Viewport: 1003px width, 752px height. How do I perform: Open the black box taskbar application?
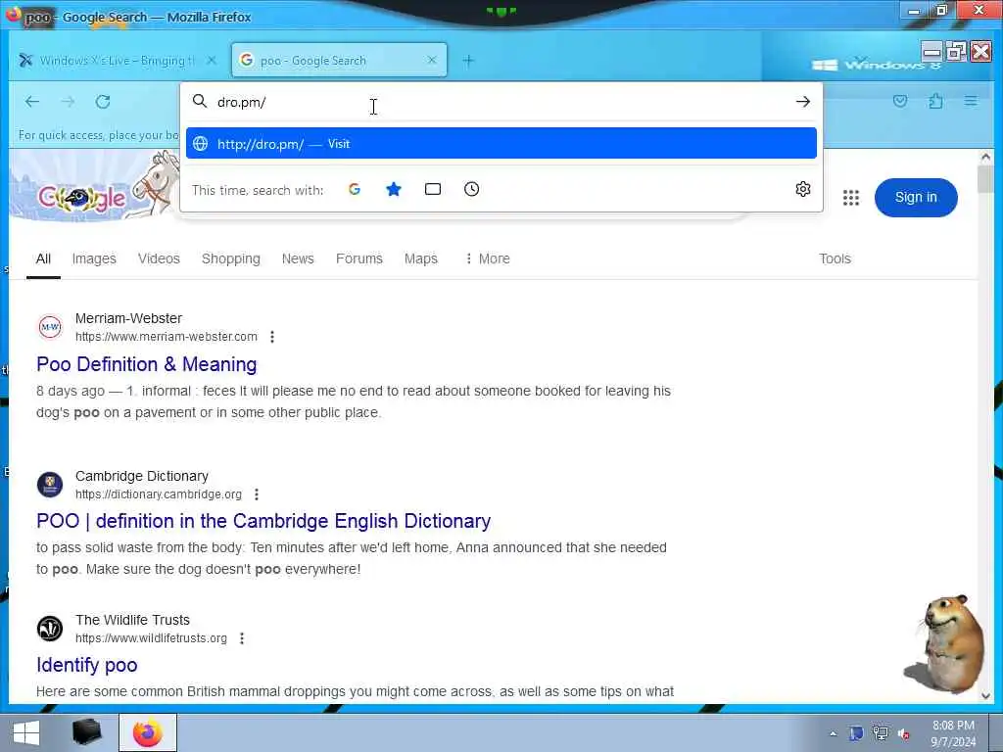[87, 732]
